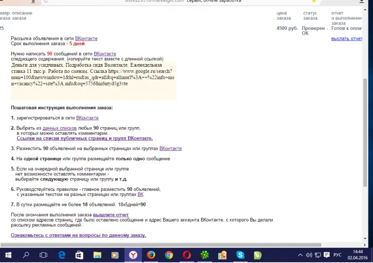Image resolution: width=373 pixels, height=263 pixels.
Task: Open ВКонтакте link in the Рассылка объявления line
Action: click(x=86, y=39)
